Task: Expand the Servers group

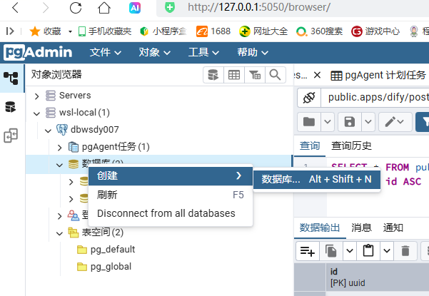Action: (x=36, y=96)
